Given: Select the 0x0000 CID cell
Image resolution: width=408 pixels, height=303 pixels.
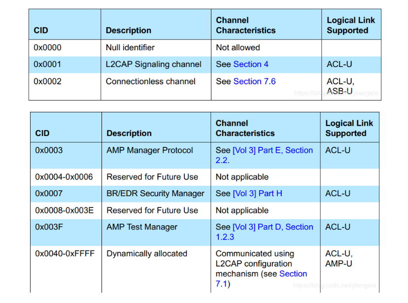Looking at the screenshot, I should tap(48, 48).
